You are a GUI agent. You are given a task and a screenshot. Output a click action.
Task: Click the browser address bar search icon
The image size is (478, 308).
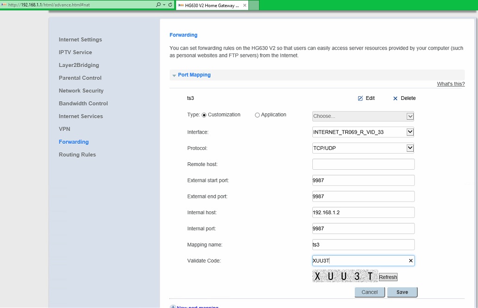[158, 5]
